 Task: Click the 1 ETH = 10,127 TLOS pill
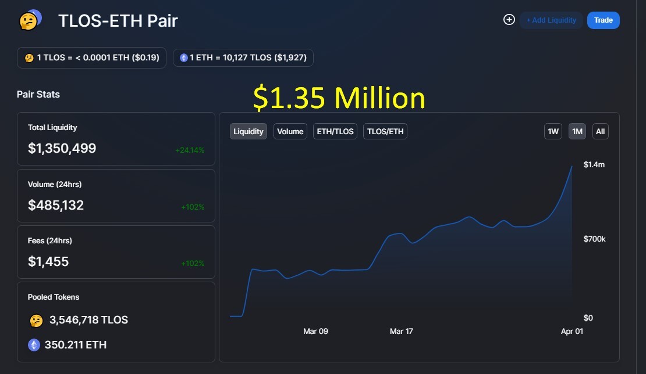pyautogui.click(x=243, y=58)
